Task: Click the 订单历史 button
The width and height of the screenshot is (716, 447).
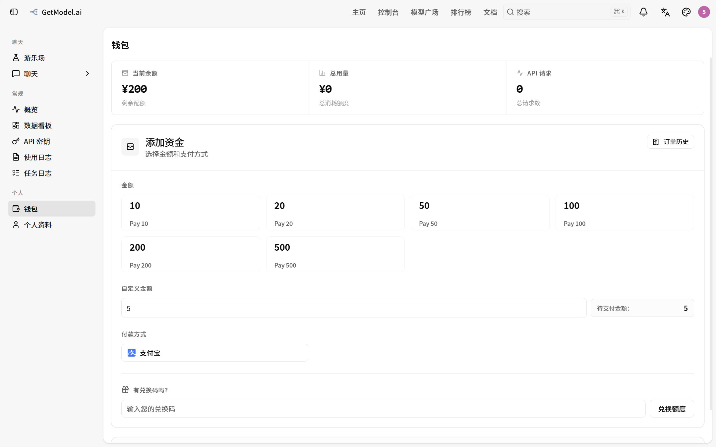Action: (670, 142)
